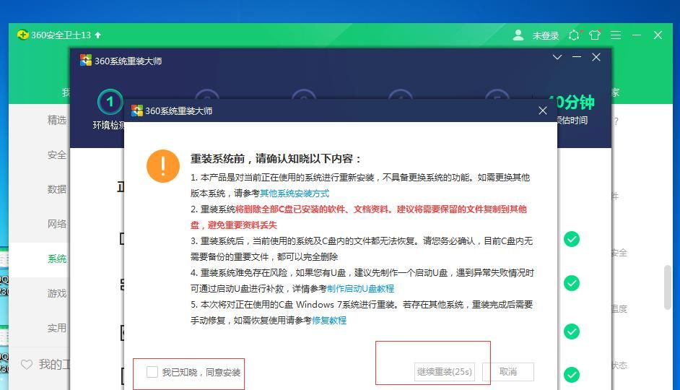The height and width of the screenshot is (390, 680).
Task: Open the hamburger main menu in 360安全卫士
Action: coord(616,35)
